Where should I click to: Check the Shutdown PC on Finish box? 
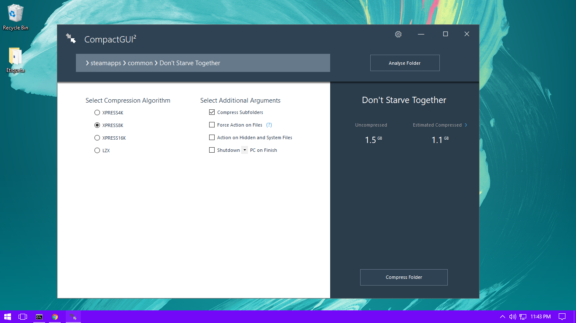tap(212, 150)
